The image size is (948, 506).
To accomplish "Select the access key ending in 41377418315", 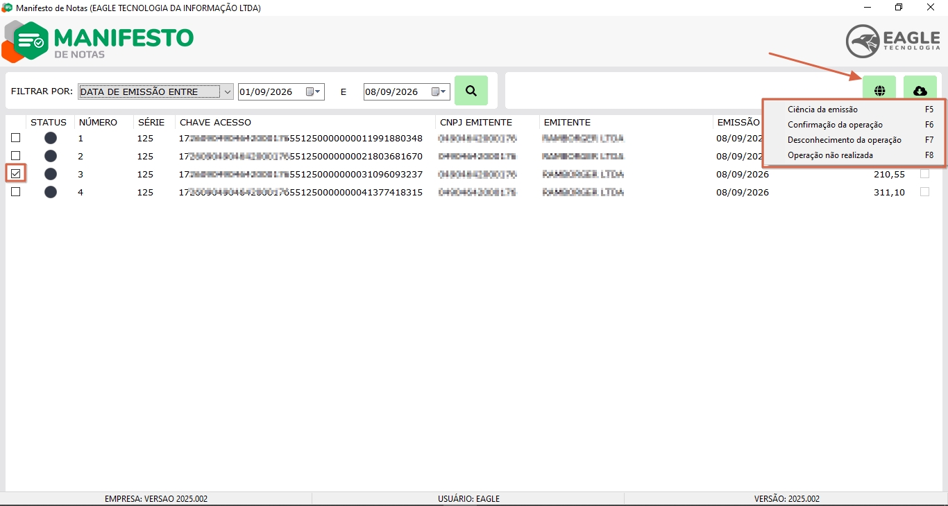I will point(301,192).
